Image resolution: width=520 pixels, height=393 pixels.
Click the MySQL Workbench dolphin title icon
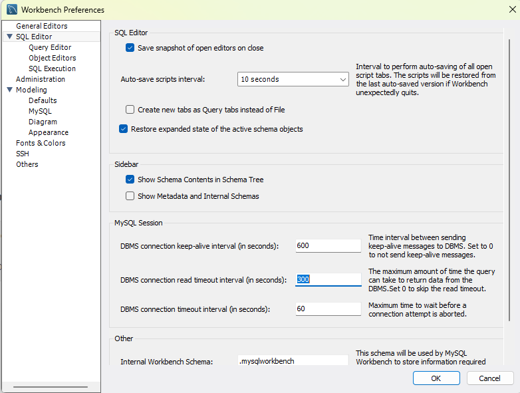(12, 9)
